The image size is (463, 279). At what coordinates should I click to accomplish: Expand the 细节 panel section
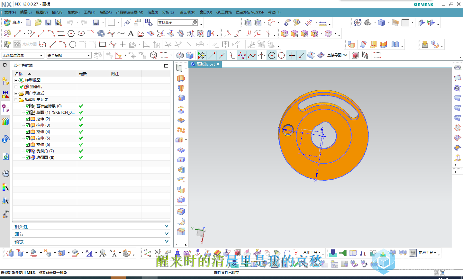coord(91,234)
